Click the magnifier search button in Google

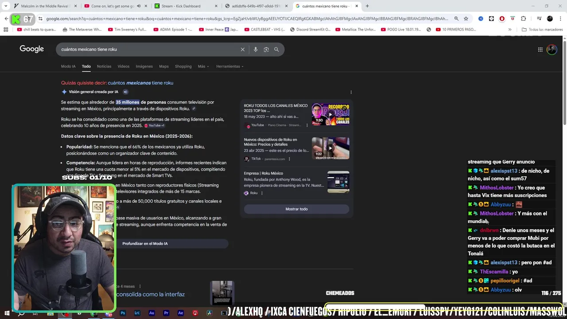click(276, 49)
